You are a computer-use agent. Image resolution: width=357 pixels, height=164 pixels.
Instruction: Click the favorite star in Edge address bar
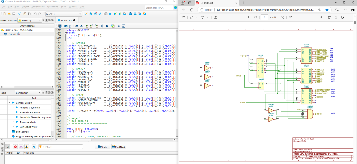coord(327,10)
